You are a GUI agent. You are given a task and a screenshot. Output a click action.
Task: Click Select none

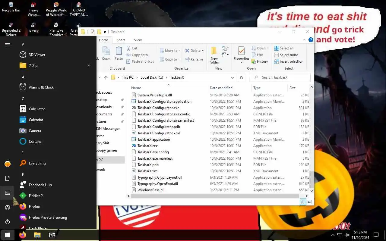(286, 55)
